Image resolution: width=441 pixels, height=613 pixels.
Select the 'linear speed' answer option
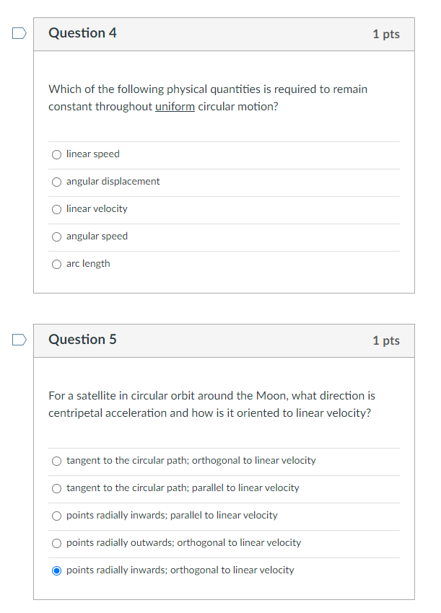(x=56, y=154)
